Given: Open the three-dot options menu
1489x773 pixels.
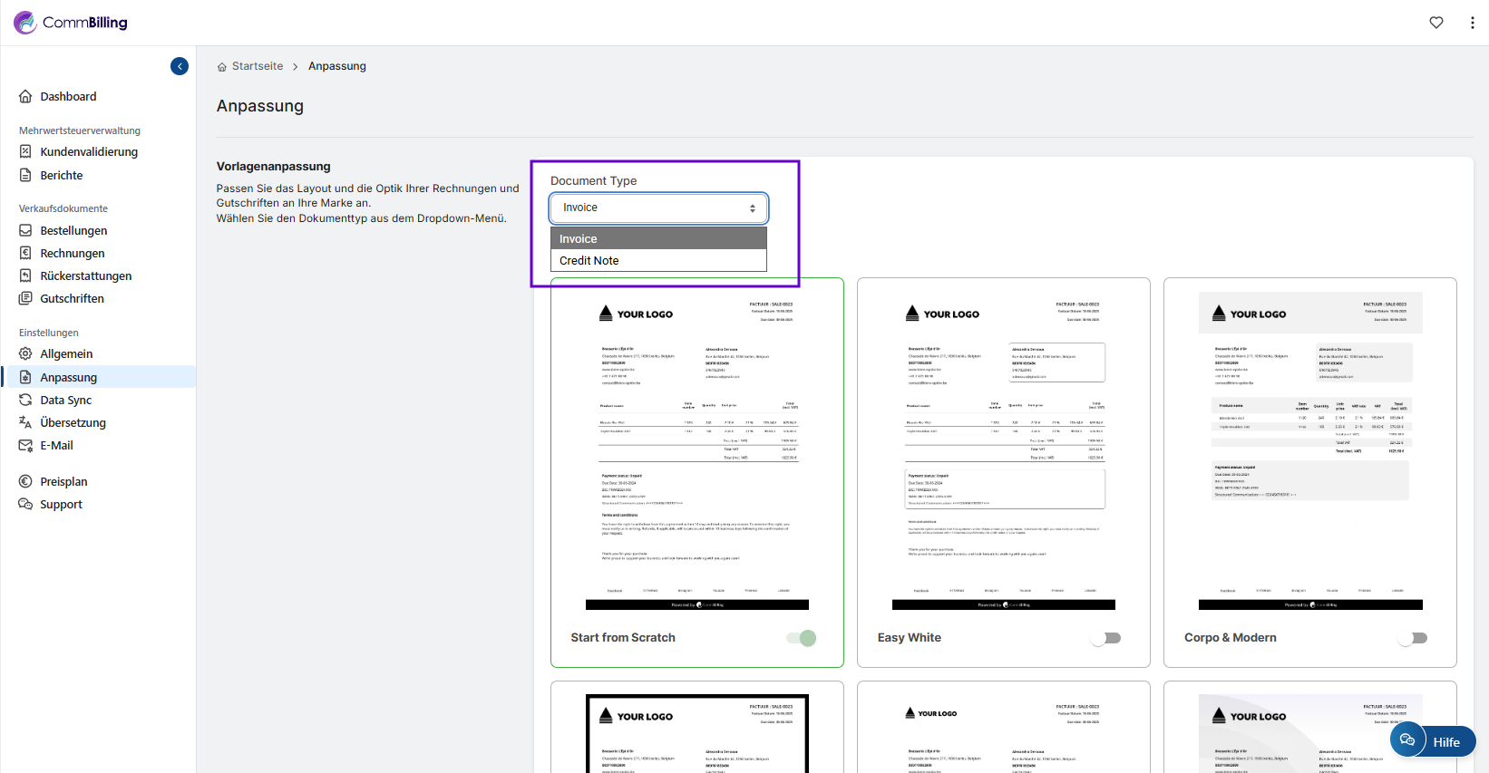Looking at the screenshot, I should [1472, 23].
